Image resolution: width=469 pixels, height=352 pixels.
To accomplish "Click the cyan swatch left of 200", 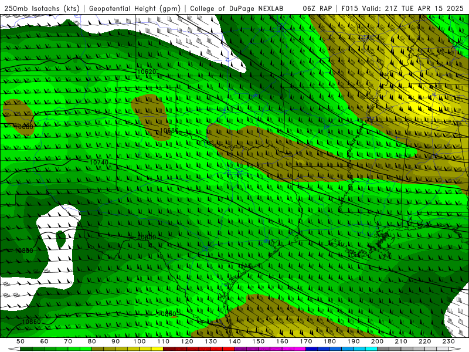I will click(371, 349).
